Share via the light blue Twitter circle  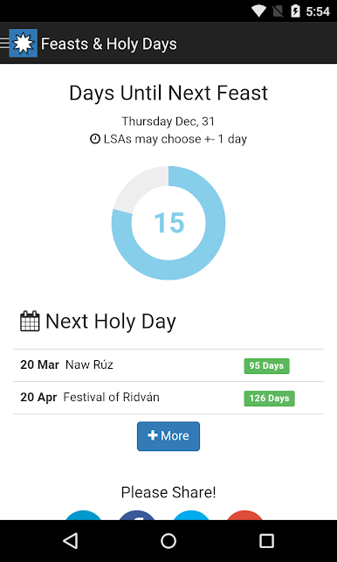click(191, 515)
